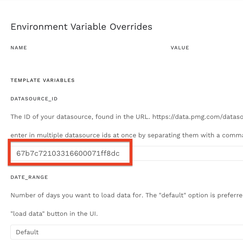Click the Environment Variable Overrides heading
This screenshot has width=243, height=251.
point(81,27)
